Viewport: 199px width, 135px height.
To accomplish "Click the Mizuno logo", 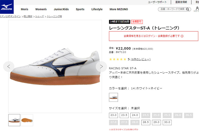I will 7,7.
